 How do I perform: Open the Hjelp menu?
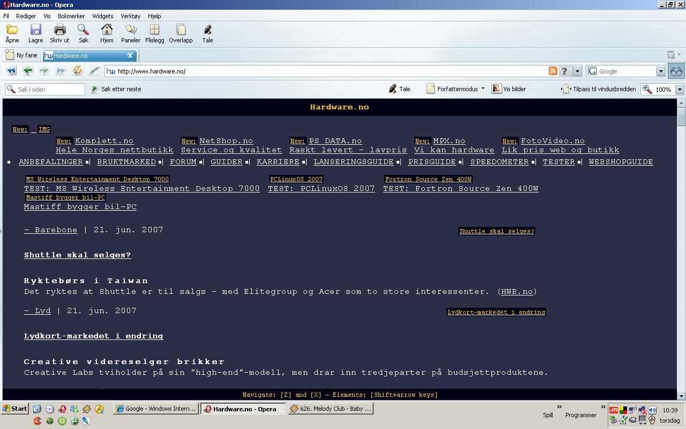point(154,16)
